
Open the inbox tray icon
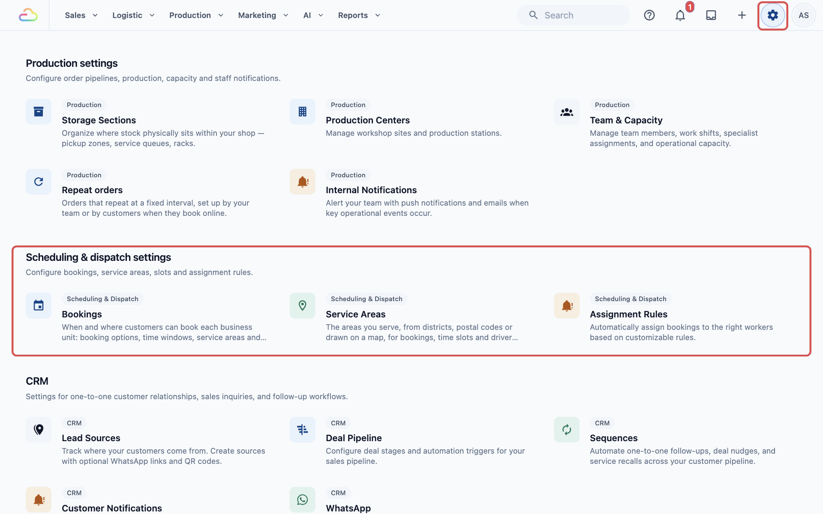coord(711,15)
